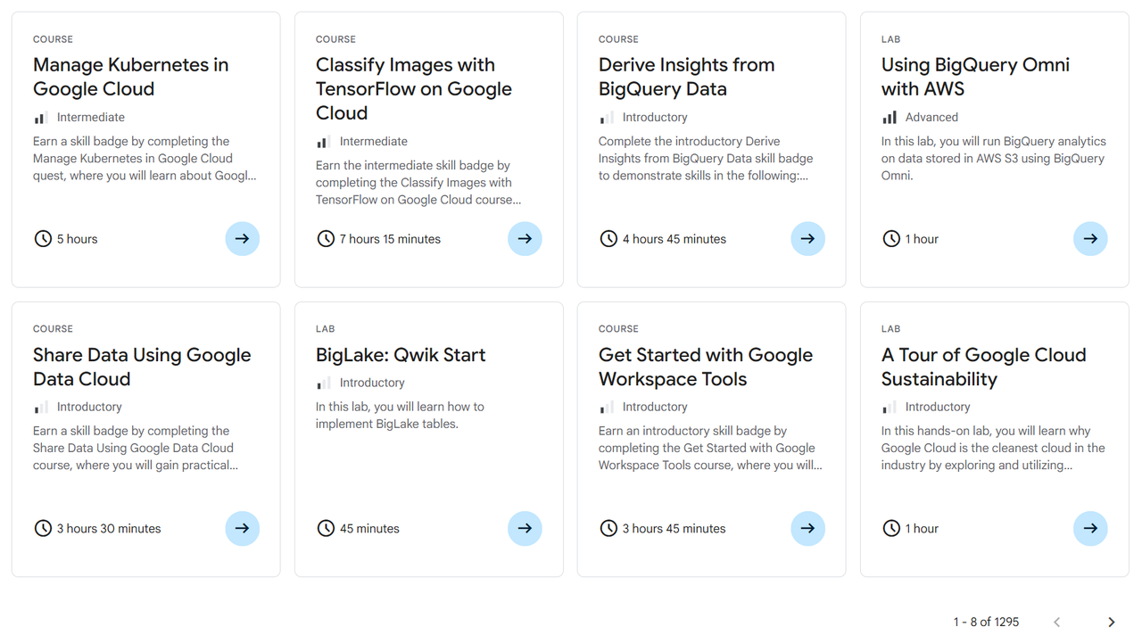Click level bars icon on Manage Kubernetes card
The width and height of the screenshot is (1142, 635).
click(x=41, y=118)
